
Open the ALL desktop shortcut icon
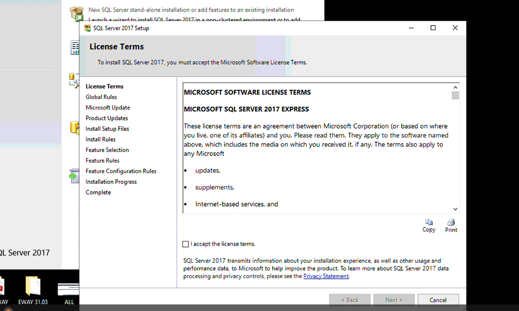tap(69, 293)
